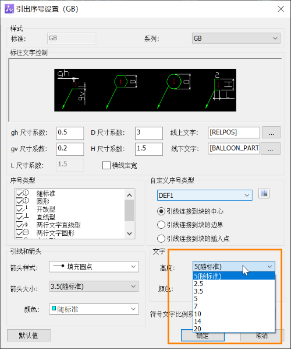This screenshot has height=349, width=291.
Task: Click the app icon in the title bar
Action: pos(9,9)
